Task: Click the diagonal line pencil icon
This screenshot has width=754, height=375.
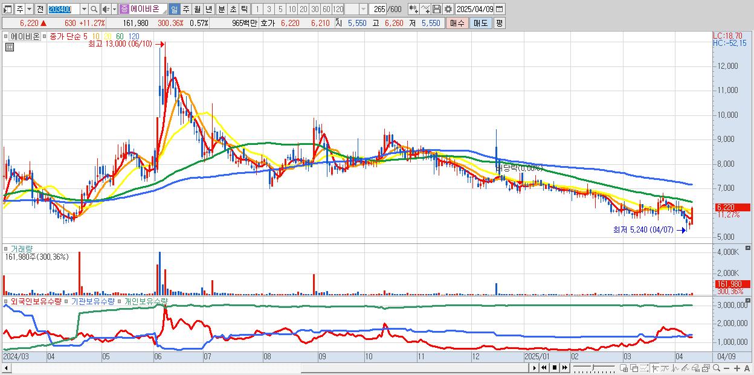Action: point(685,368)
